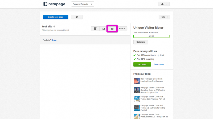
Task: Click the new folder icon button
Action: [x=77, y=17]
